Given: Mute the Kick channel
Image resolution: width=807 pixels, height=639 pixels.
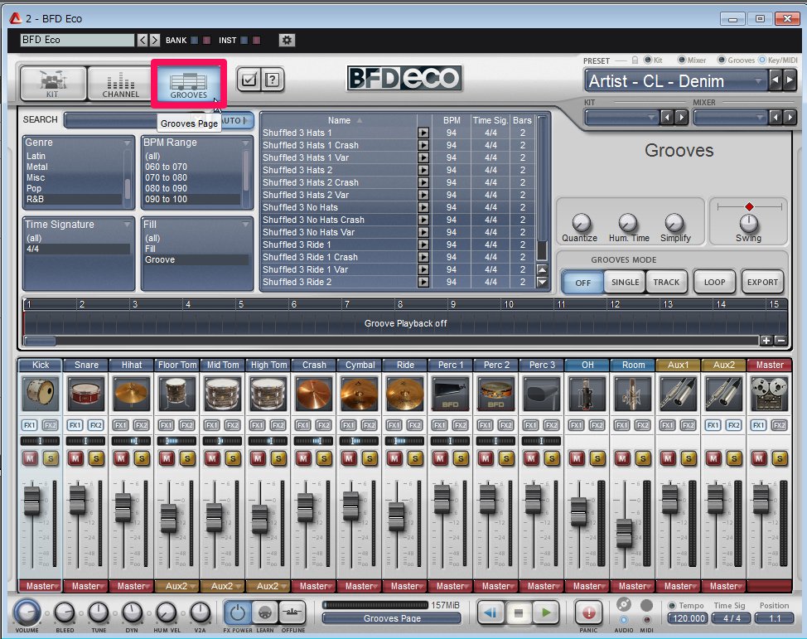Looking at the screenshot, I should point(30,457).
